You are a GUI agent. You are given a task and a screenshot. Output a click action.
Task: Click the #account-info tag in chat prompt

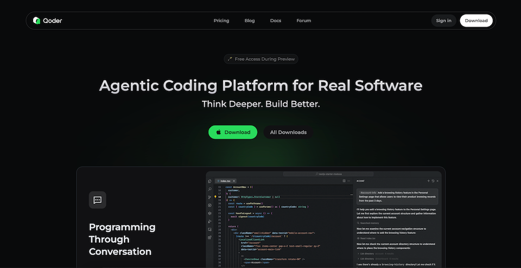pos(368,193)
